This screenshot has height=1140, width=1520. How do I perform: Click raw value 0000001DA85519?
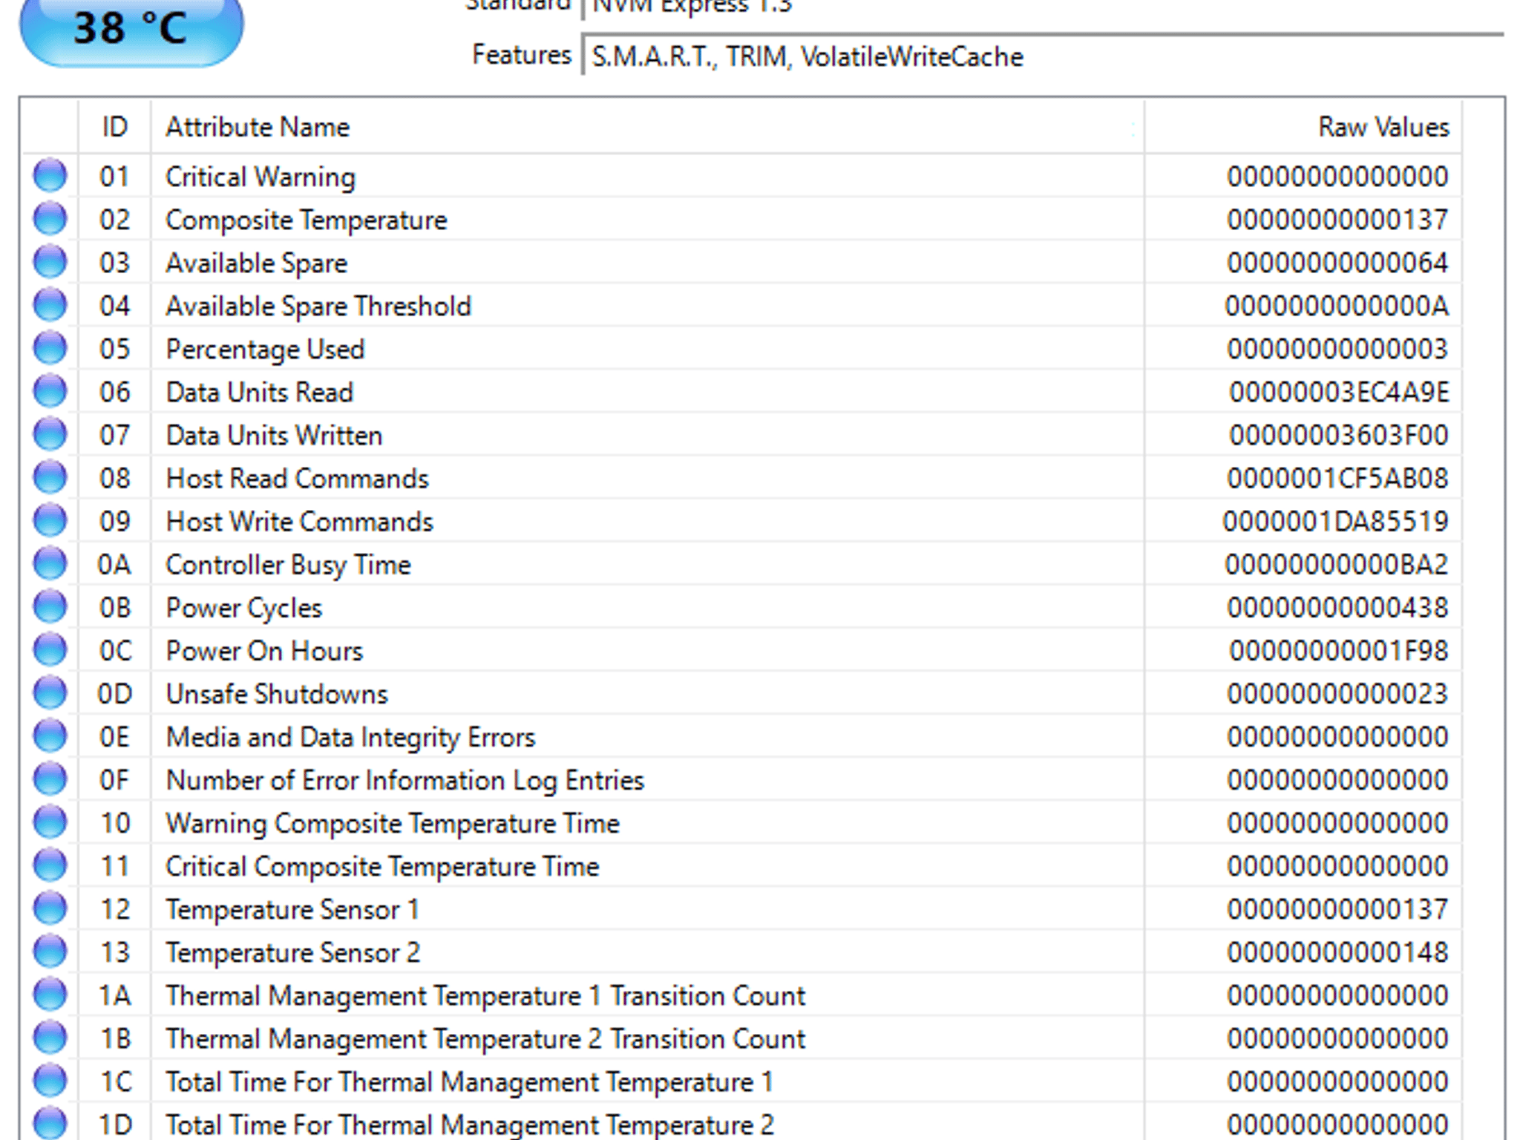1336,521
